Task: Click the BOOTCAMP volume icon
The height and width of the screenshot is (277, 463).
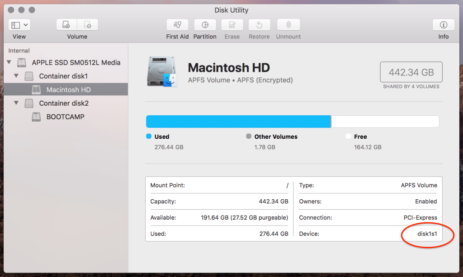Action: tap(36, 117)
